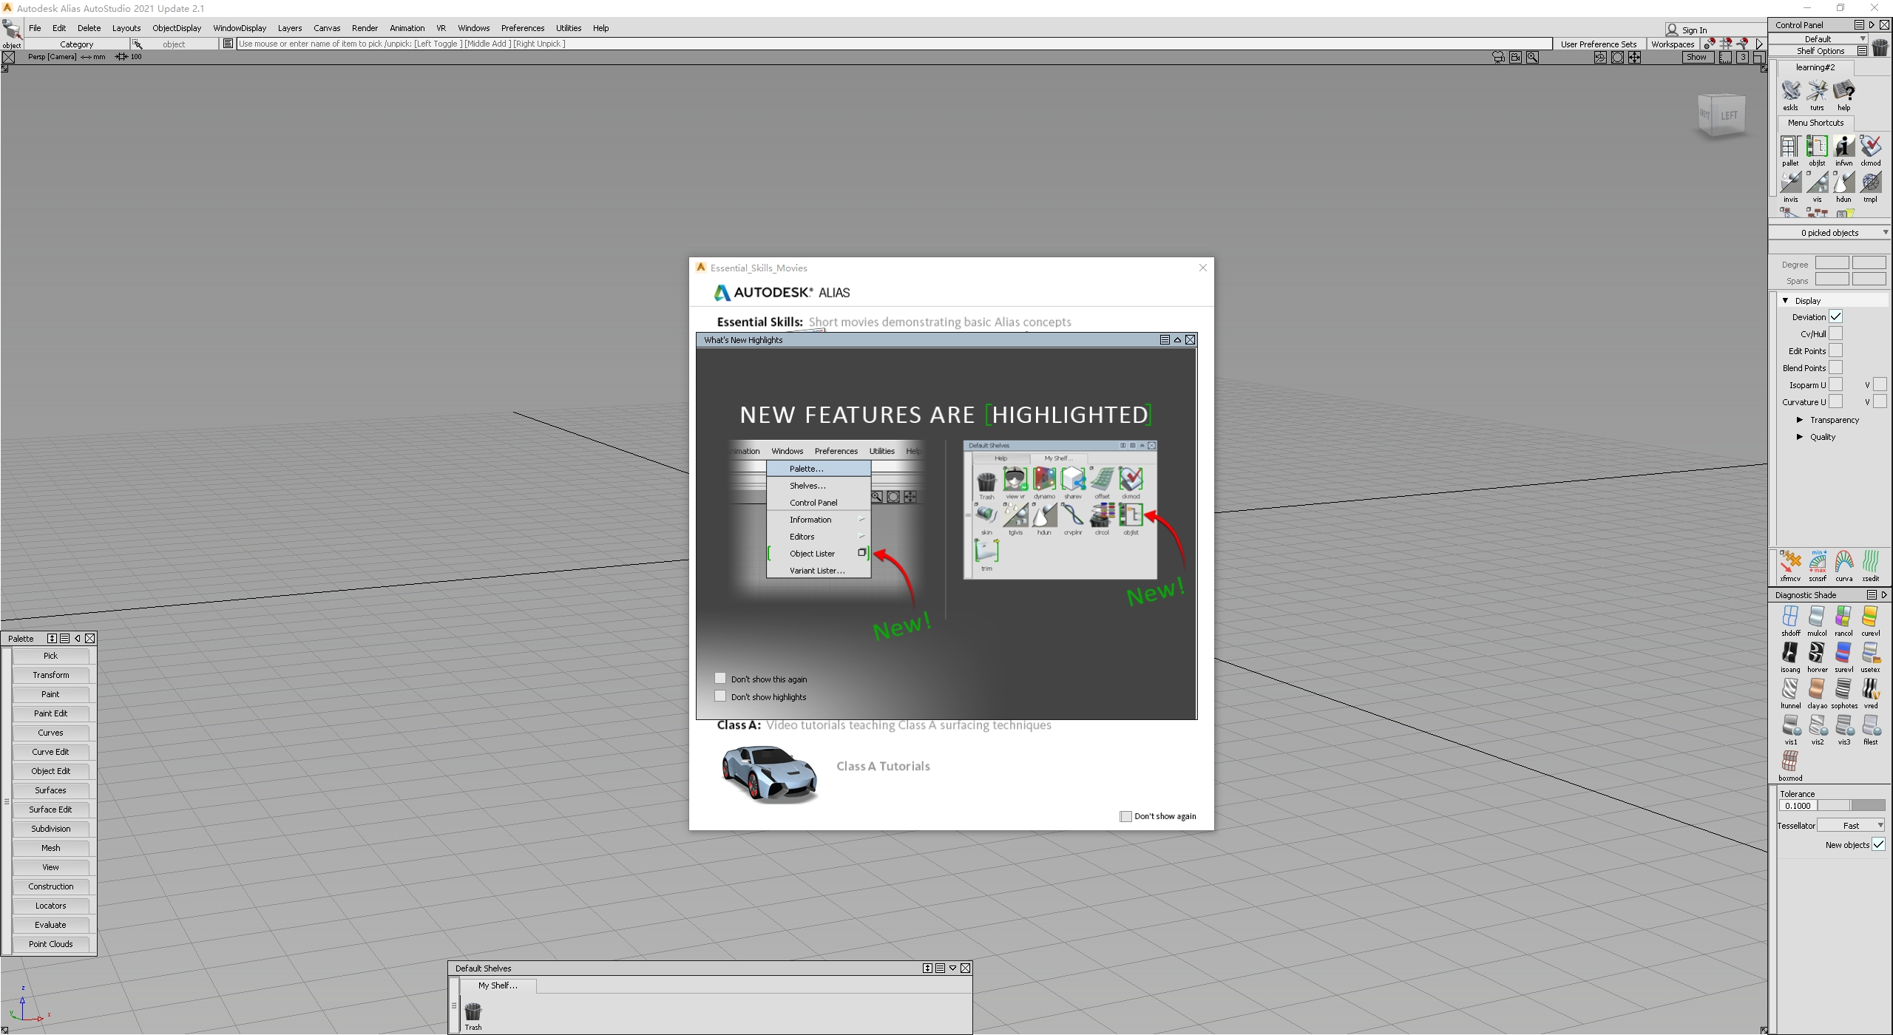The image size is (1893, 1035).
Task: Click the Class A Tutorials link
Action: 883,767
